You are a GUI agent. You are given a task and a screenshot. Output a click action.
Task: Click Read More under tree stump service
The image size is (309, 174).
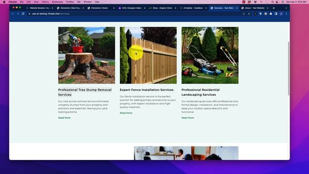(x=64, y=118)
